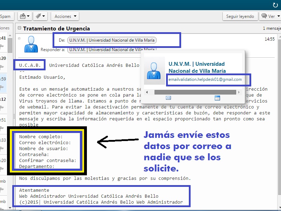Click the line Departamento:

[x=37, y=167]
